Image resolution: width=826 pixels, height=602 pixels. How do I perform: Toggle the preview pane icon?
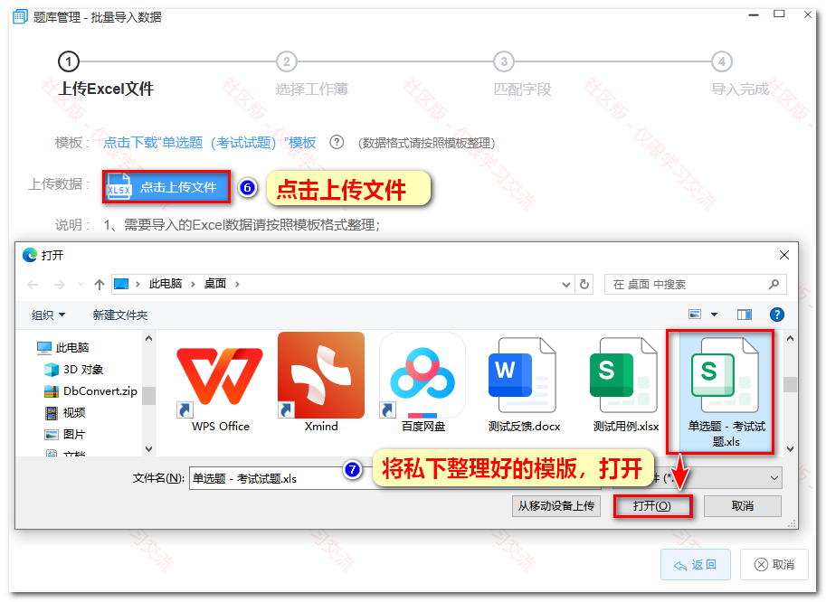tap(744, 315)
